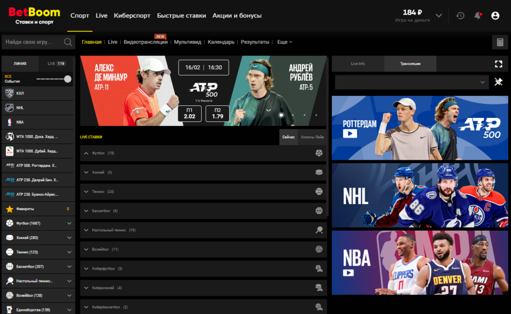Bet on П1 odds 2.02
Image resolution: width=511 pixels, height=314 pixels.
189,113
